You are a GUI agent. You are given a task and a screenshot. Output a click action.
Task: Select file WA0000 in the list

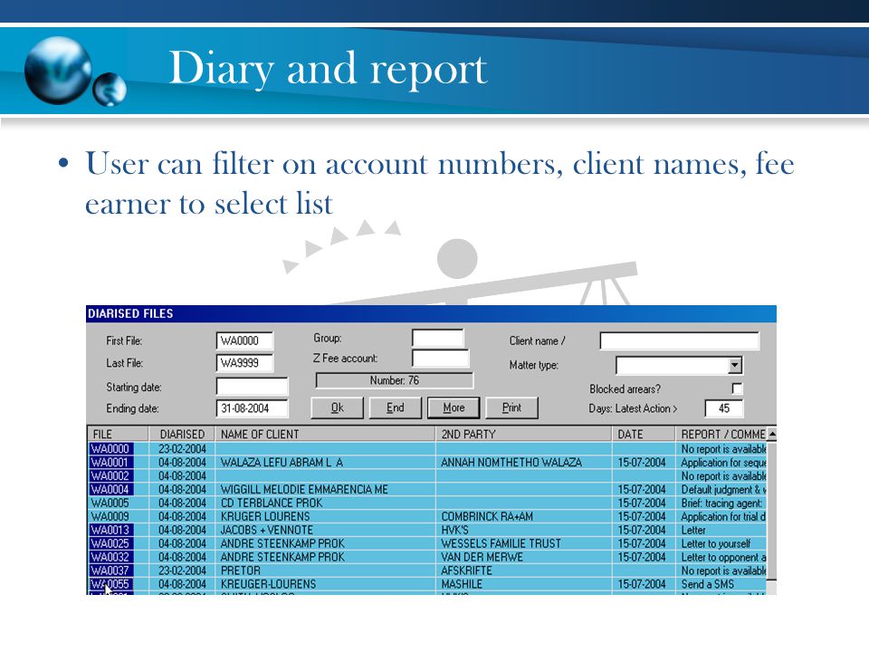point(110,448)
